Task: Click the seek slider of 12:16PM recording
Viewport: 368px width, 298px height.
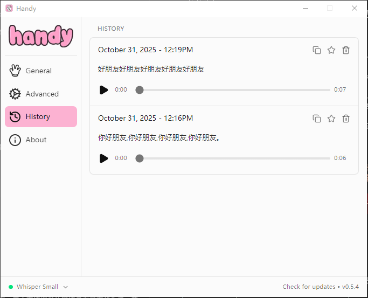Action: point(234,158)
